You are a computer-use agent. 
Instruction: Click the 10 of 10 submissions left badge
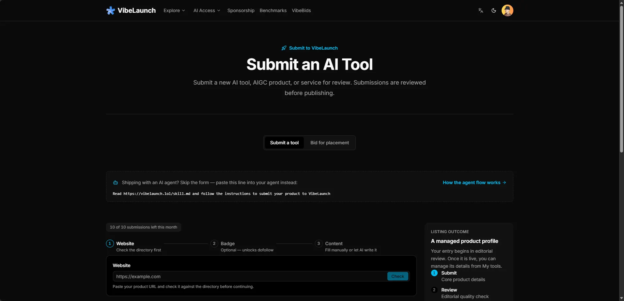pyautogui.click(x=144, y=227)
